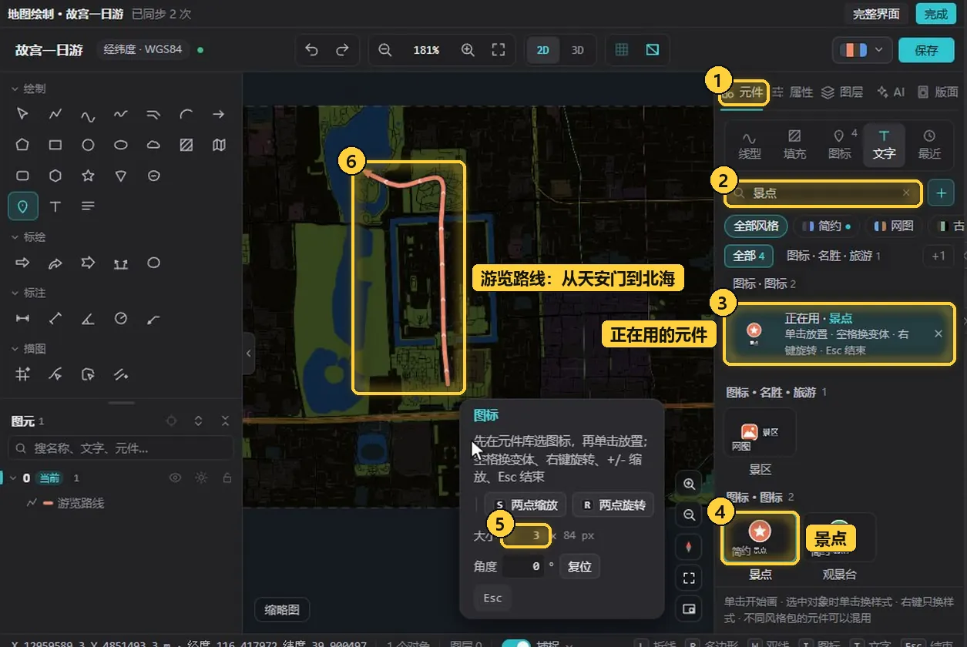Select the 观景台 icon thumbnail
The height and width of the screenshot is (647, 967).
[839, 538]
